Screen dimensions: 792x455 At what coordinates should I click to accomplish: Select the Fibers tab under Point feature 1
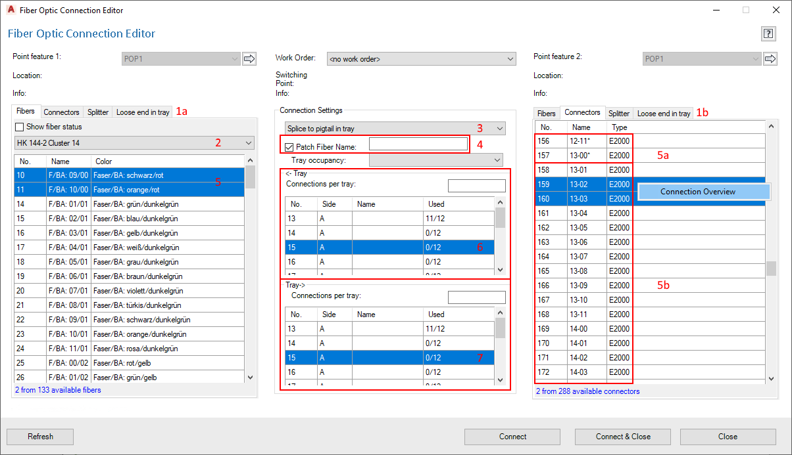26,112
